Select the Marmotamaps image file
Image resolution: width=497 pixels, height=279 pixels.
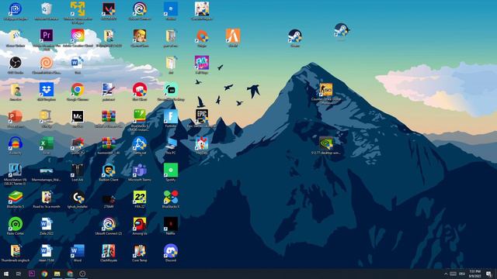(x=47, y=170)
